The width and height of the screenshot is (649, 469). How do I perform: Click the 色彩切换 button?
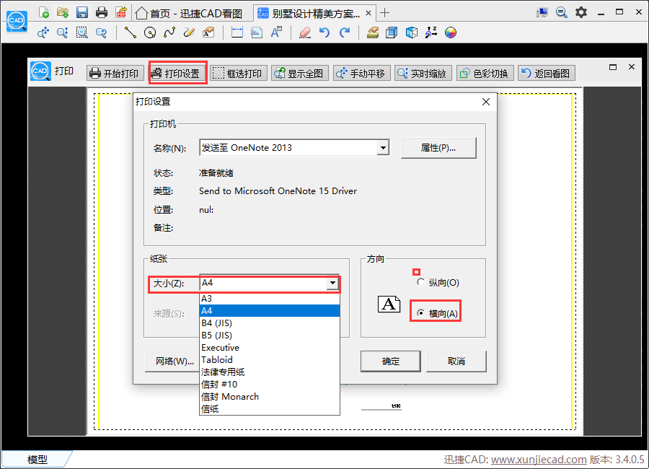coord(485,74)
